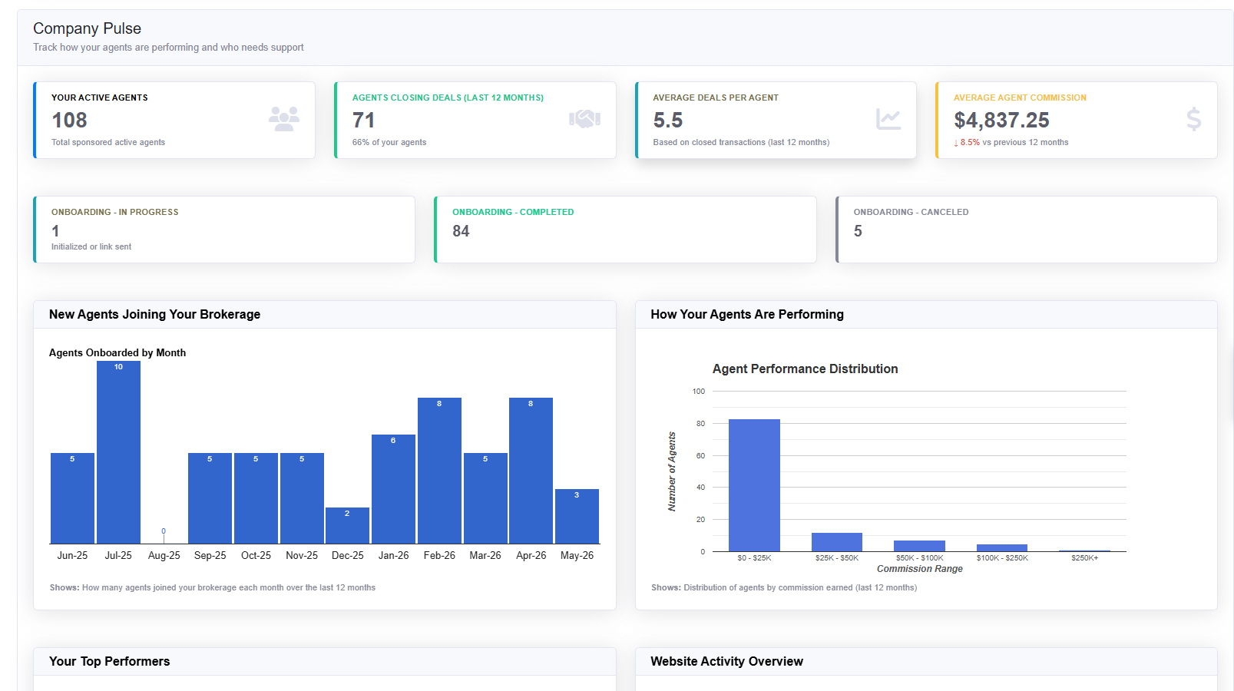This screenshot has height=691, width=1234.
Task: Select the $50K - $100K distribution bar
Action: coord(919,546)
